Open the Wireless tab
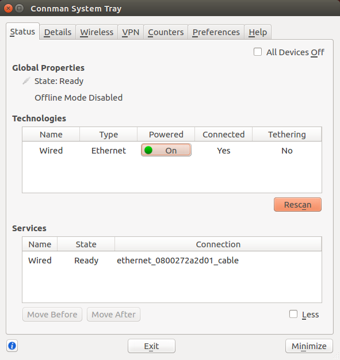This screenshot has width=340, height=360. (97, 32)
